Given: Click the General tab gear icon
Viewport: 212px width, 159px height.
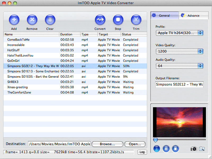Looking at the screenshot, I should (154, 15).
